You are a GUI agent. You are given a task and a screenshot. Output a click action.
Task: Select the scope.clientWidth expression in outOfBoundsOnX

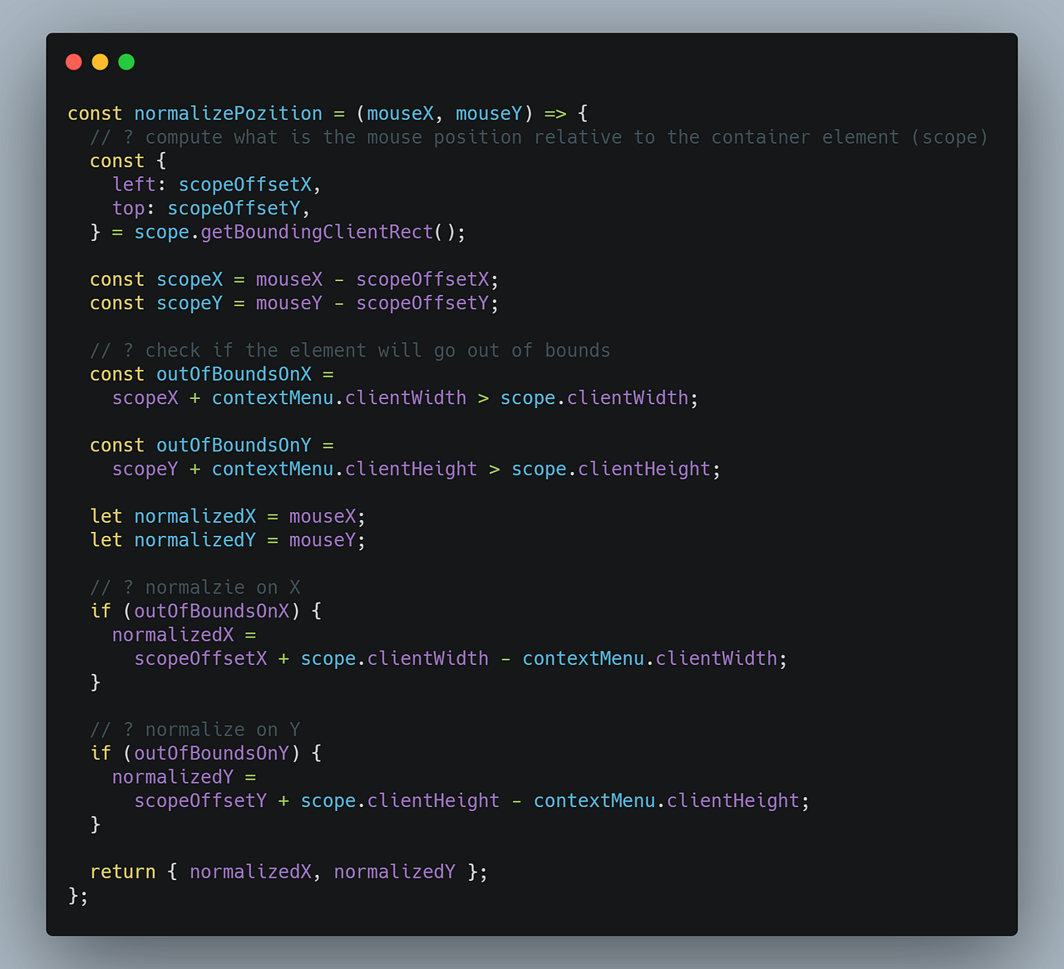pos(594,397)
